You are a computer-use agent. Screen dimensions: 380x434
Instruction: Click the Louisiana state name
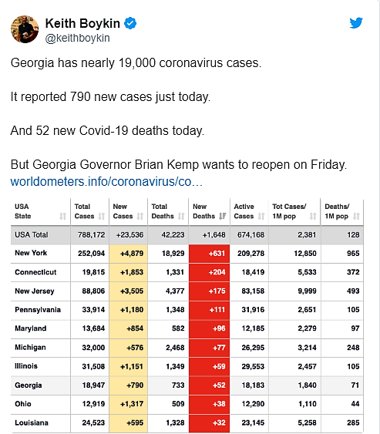pyautogui.click(x=32, y=423)
